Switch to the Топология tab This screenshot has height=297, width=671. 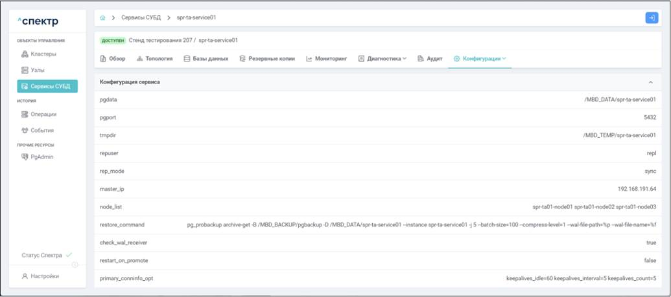click(154, 59)
